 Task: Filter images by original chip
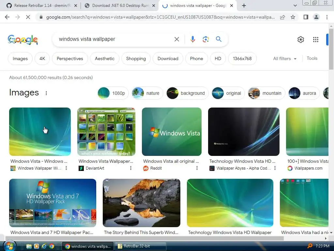coord(228,93)
